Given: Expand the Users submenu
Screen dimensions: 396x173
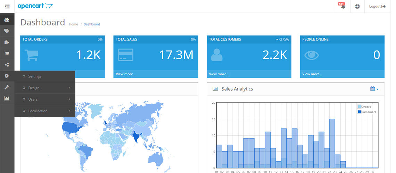Looking at the screenshot, I should pos(45,99).
